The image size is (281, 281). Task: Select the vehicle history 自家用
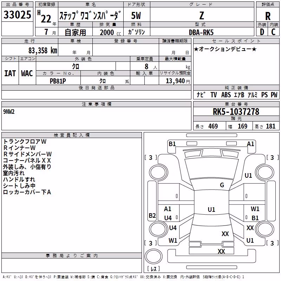pyautogui.click(x=75, y=32)
